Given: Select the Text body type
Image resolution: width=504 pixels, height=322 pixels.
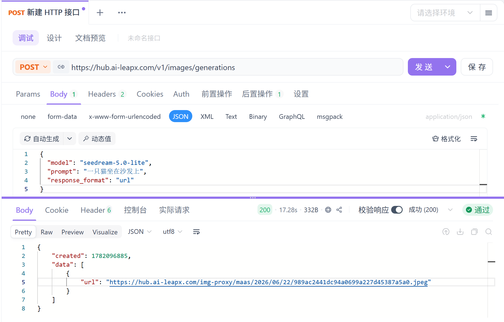Looking at the screenshot, I should tap(231, 117).
